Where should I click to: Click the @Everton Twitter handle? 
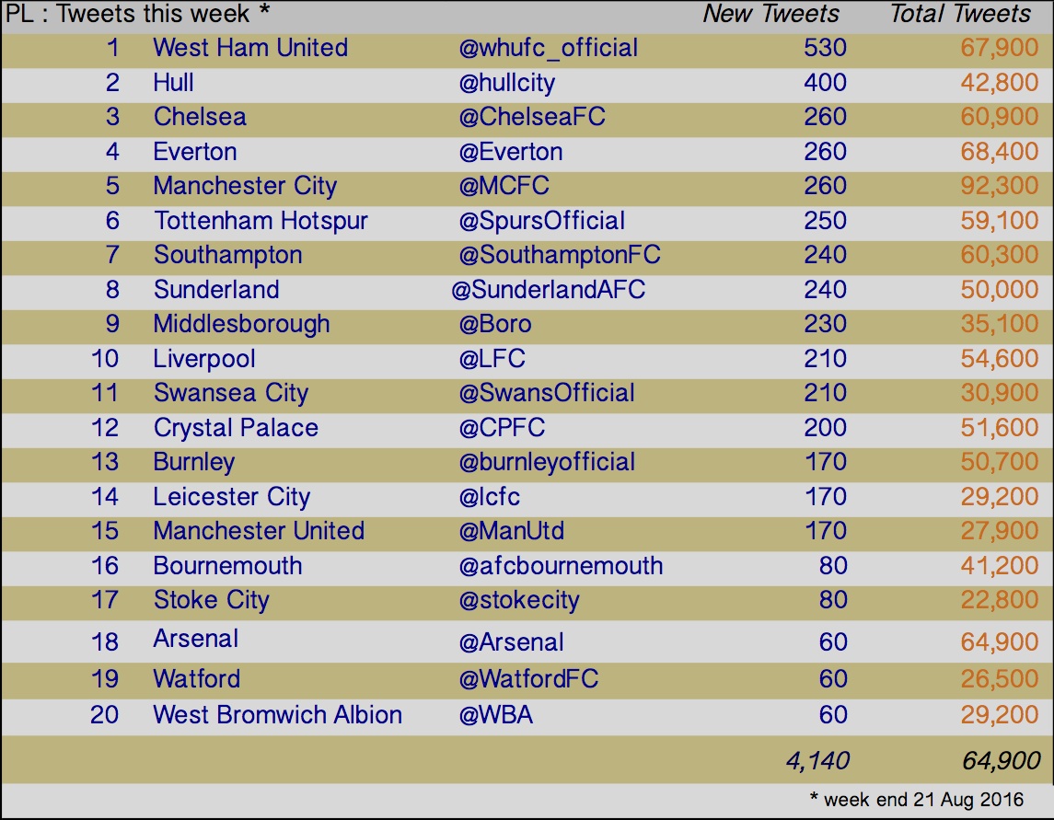pyautogui.click(x=510, y=152)
